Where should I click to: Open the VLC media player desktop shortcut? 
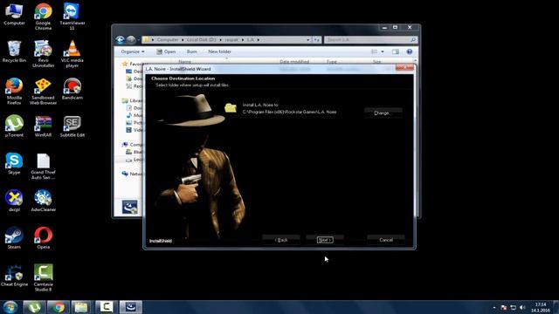pyautogui.click(x=72, y=54)
